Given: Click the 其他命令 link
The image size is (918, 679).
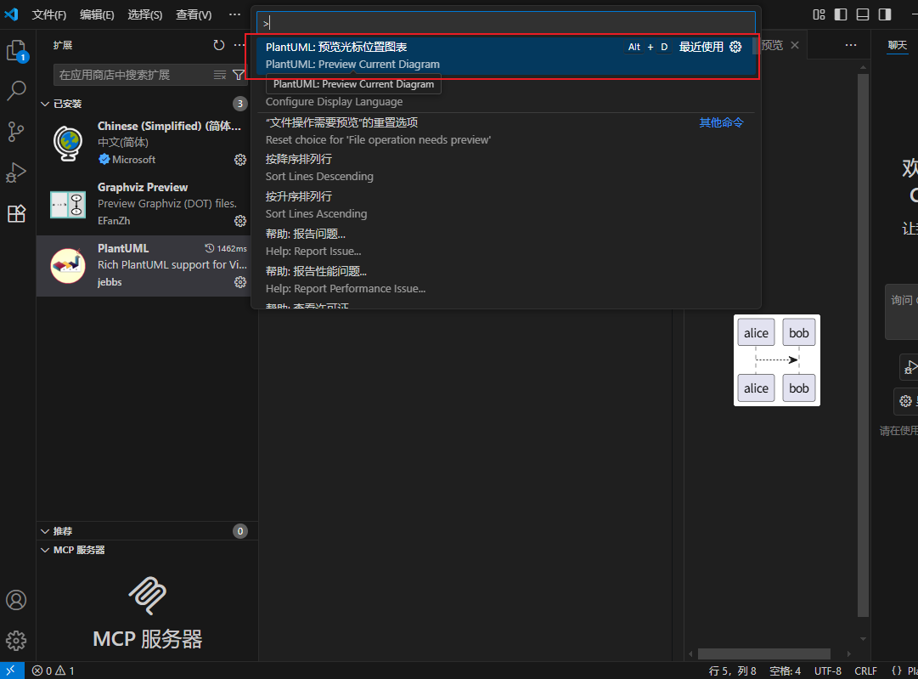Looking at the screenshot, I should coord(721,122).
